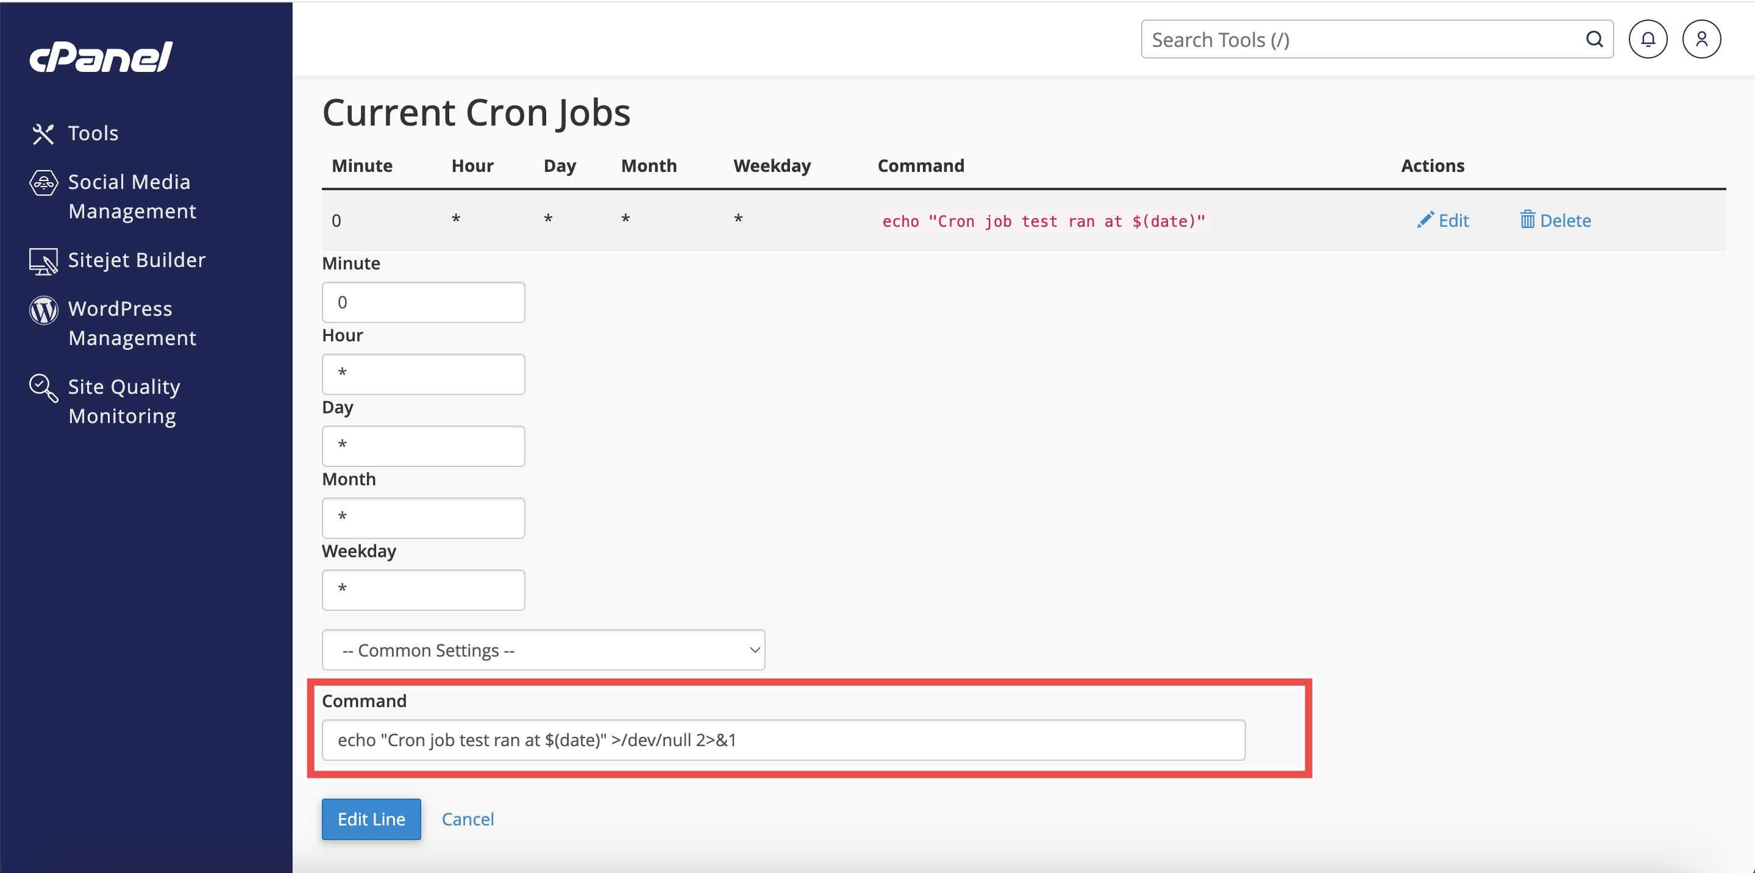The height and width of the screenshot is (873, 1755).
Task: Expand the Common Settings dropdown
Action: pos(543,650)
